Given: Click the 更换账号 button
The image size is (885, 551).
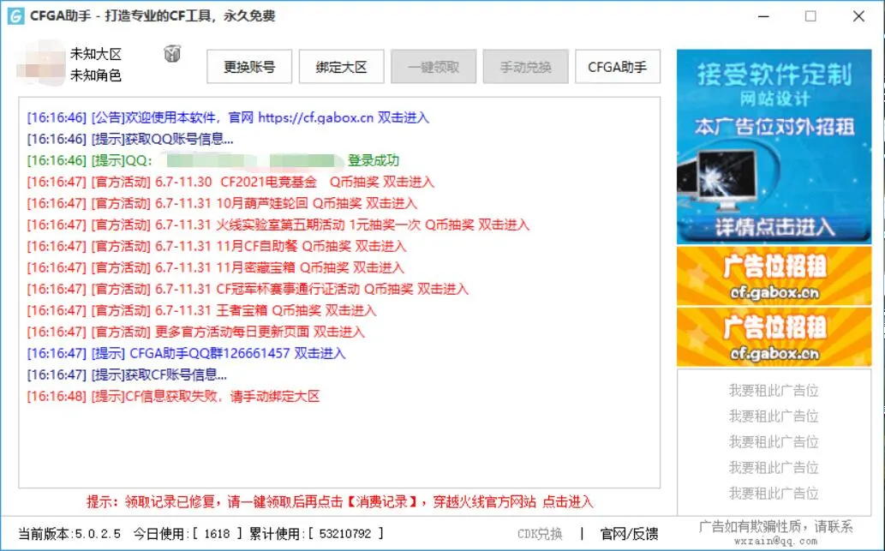Looking at the screenshot, I should pos(249,67).
